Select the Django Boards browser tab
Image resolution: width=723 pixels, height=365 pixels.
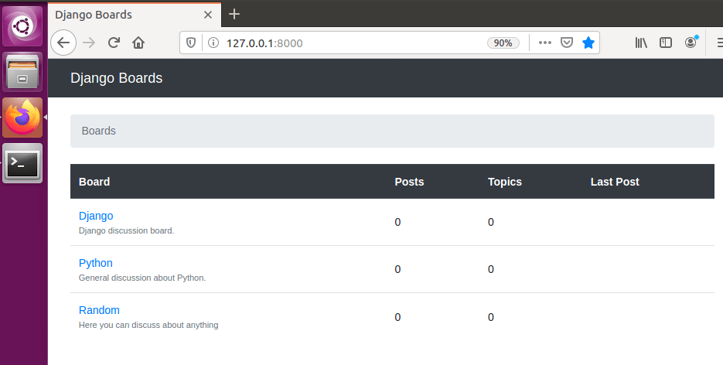point(135,15)
